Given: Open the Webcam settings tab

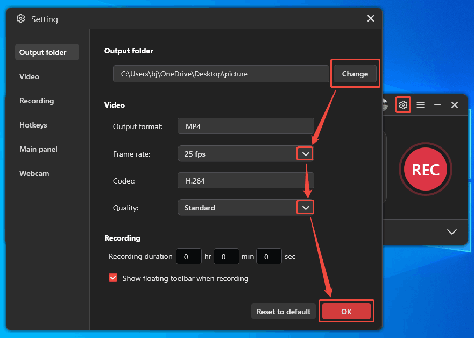Looking at the screenshot, I should click(33, 173).
